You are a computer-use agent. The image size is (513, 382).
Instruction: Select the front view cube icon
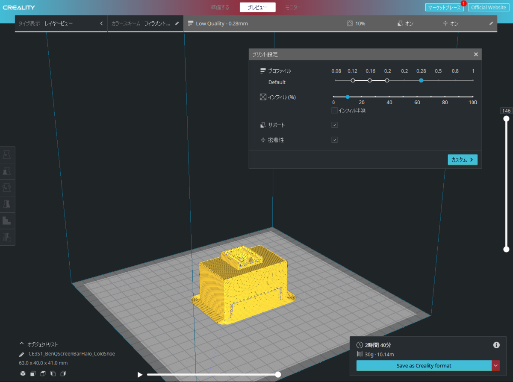point(32,374)
